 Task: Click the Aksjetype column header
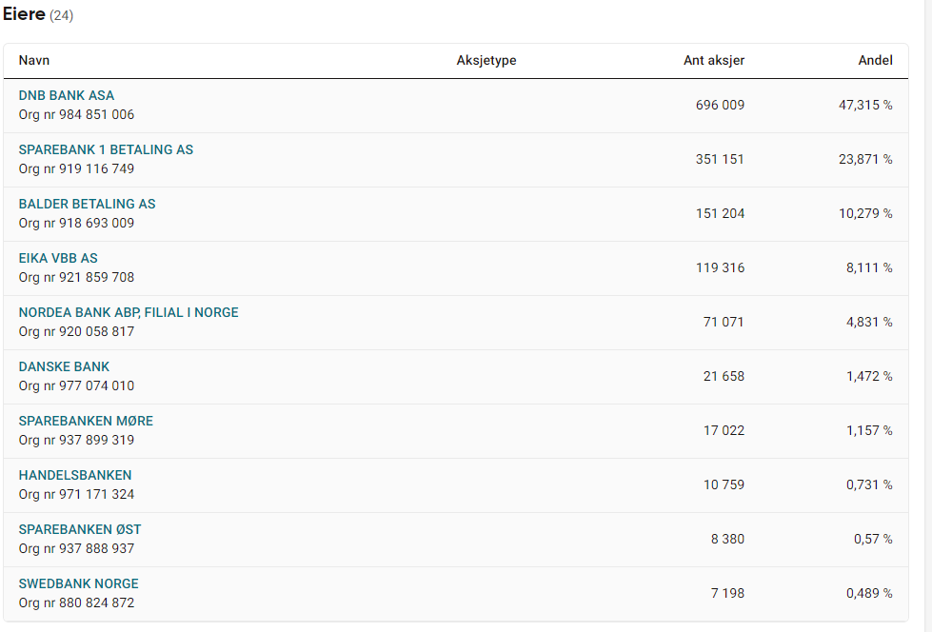click(x=486, y=60)
